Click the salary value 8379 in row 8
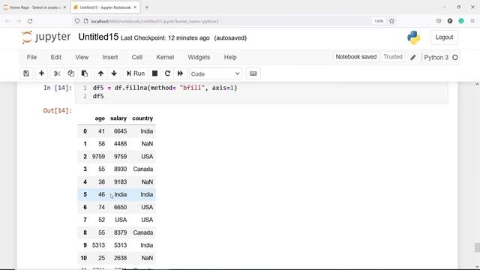The image size is (480, 270). click(x=120, y=232)
